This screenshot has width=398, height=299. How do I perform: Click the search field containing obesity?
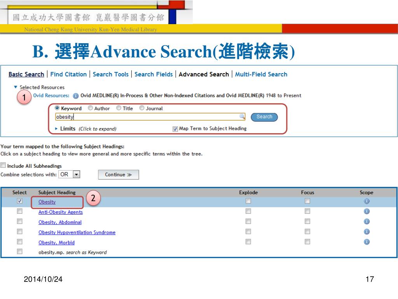[150, 117]
